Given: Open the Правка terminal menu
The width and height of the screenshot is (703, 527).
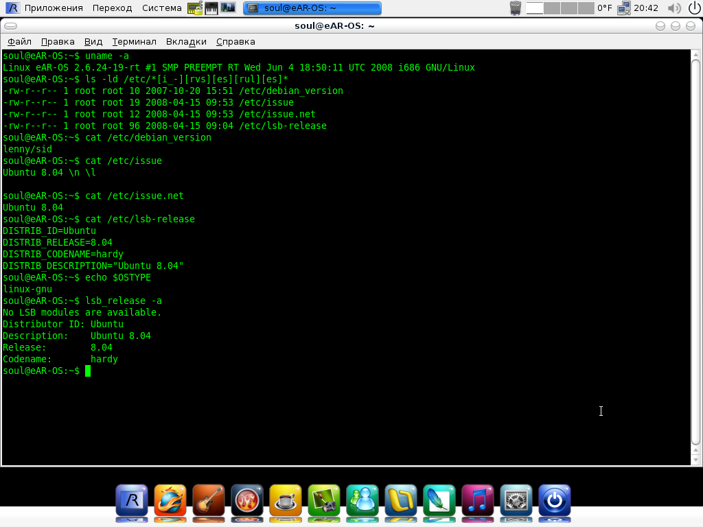Looking at the screenshot, I should tap(58, 42).
